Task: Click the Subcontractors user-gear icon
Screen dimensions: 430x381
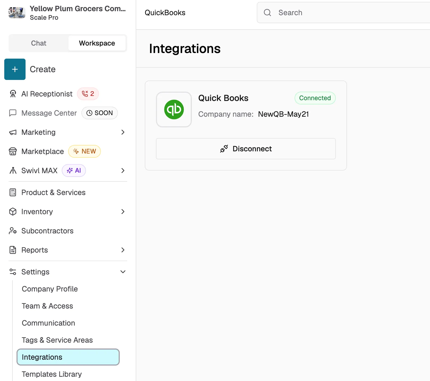Action: pyautogui.click(x=13, y=231)
